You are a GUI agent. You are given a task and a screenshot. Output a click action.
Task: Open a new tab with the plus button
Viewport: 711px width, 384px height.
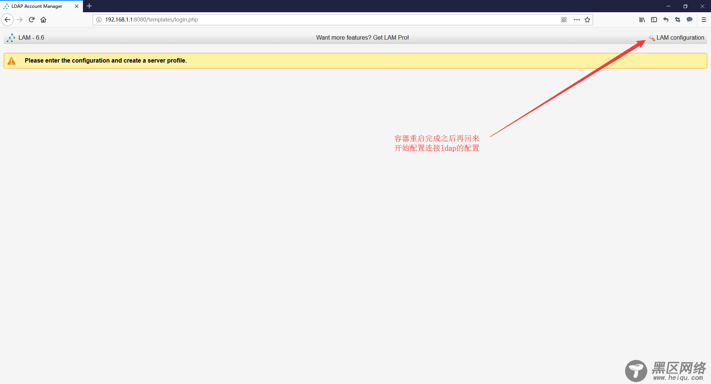[x=89, y=6]
